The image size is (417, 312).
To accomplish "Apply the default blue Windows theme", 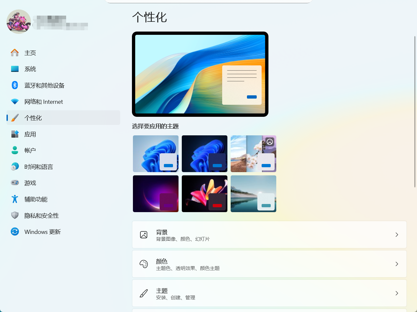I will pos(155,154).
